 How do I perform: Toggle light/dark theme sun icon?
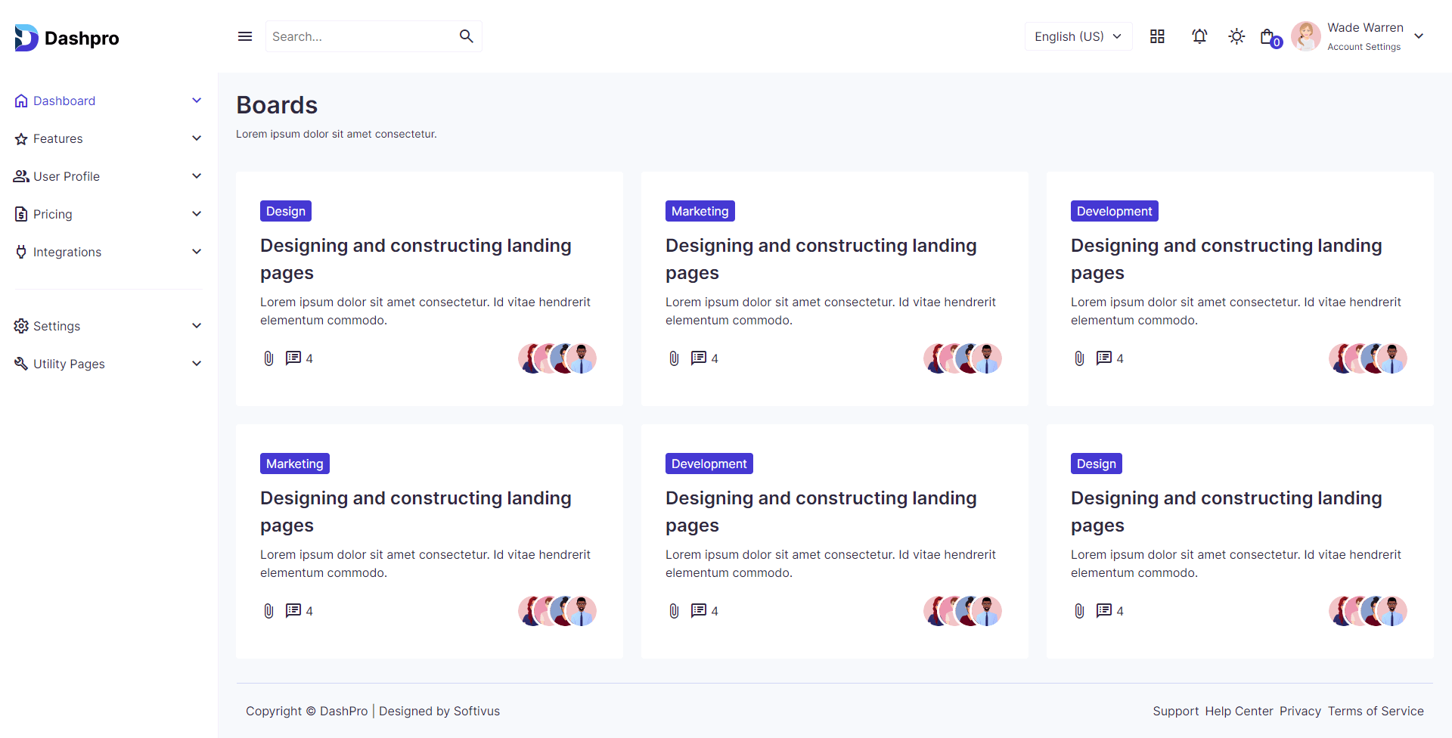click(1236, 36)
